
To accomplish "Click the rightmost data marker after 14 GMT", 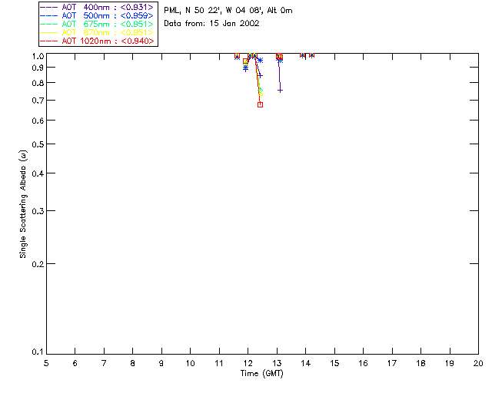I will point(312,55).
